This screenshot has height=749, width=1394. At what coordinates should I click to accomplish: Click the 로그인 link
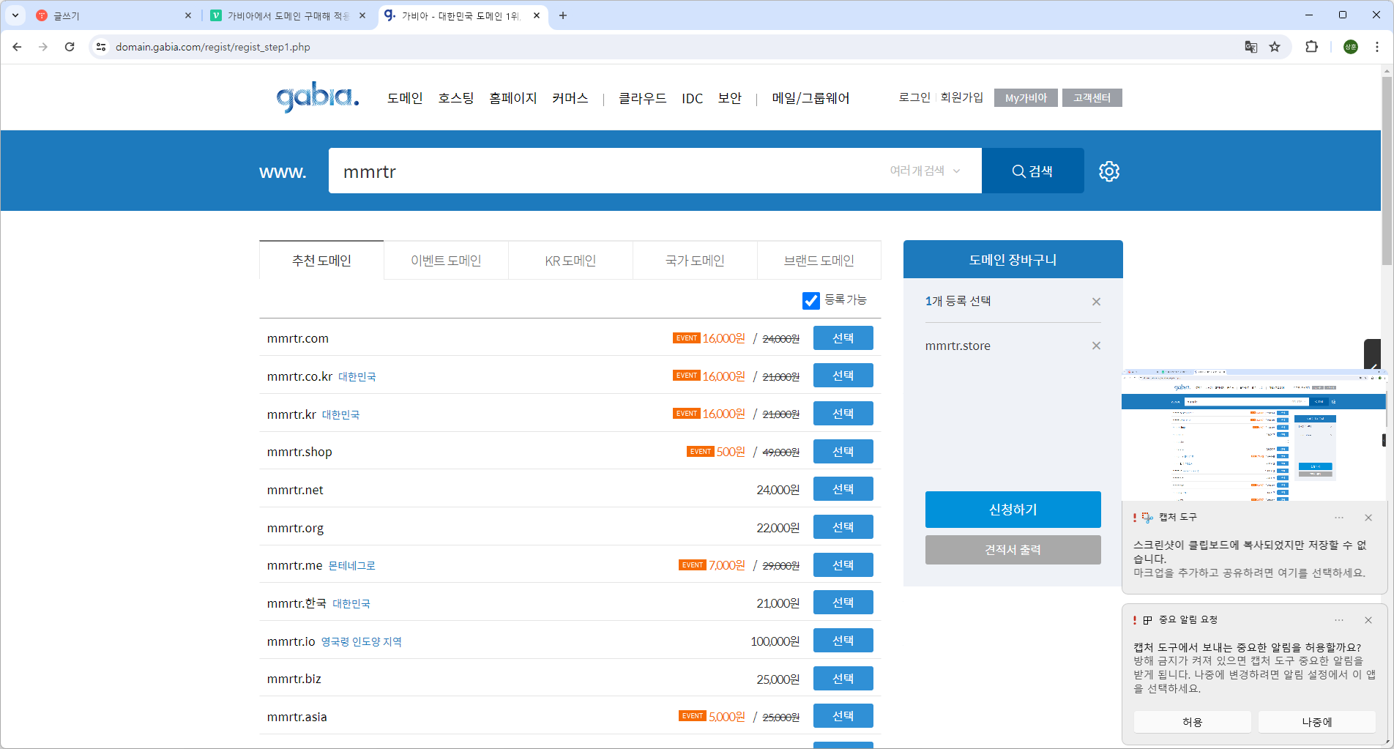(x=914, y=97)
